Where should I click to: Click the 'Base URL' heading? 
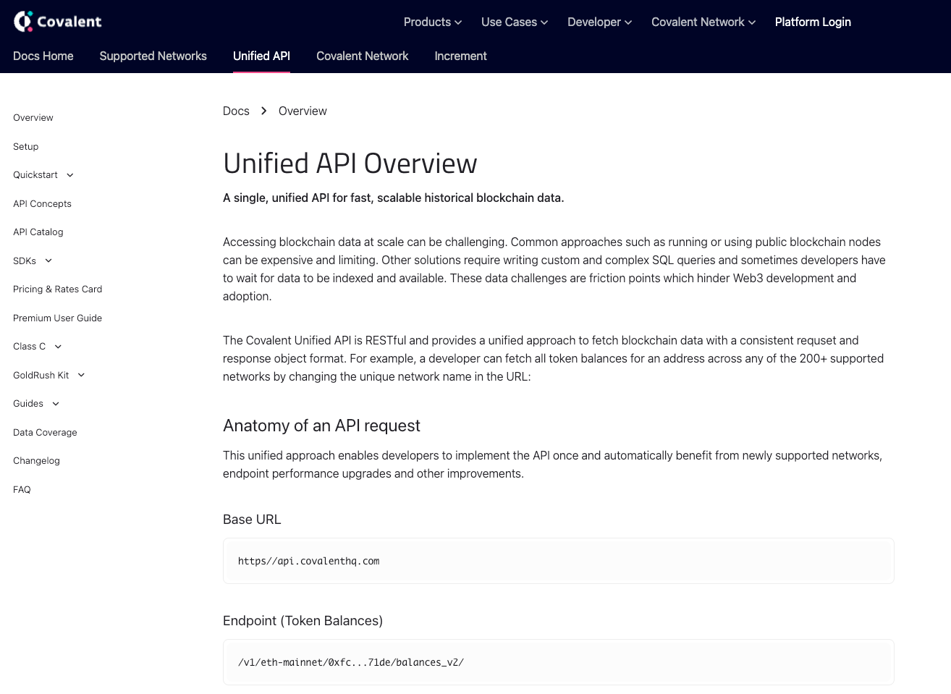pos(252,520)
